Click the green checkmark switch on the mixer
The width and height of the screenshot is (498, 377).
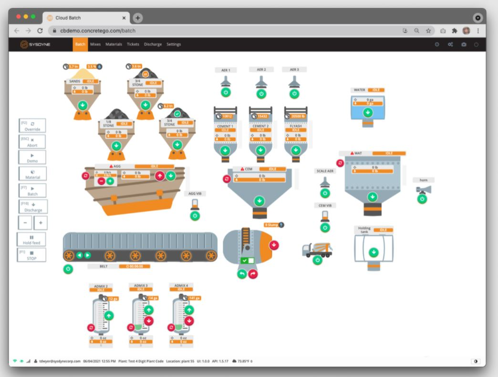tap(245, 261)
